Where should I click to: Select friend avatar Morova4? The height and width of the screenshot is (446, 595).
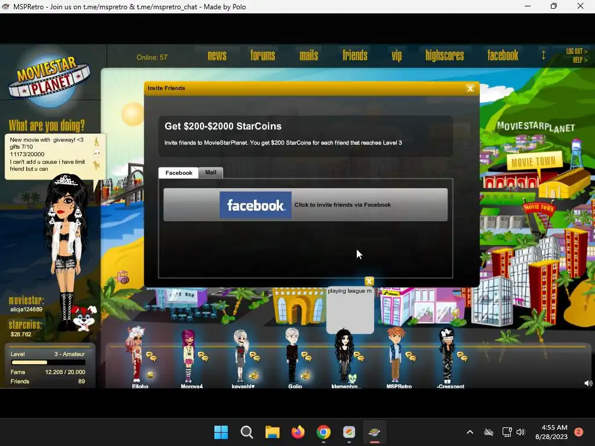pyautogui.click(x=188, y=356)
